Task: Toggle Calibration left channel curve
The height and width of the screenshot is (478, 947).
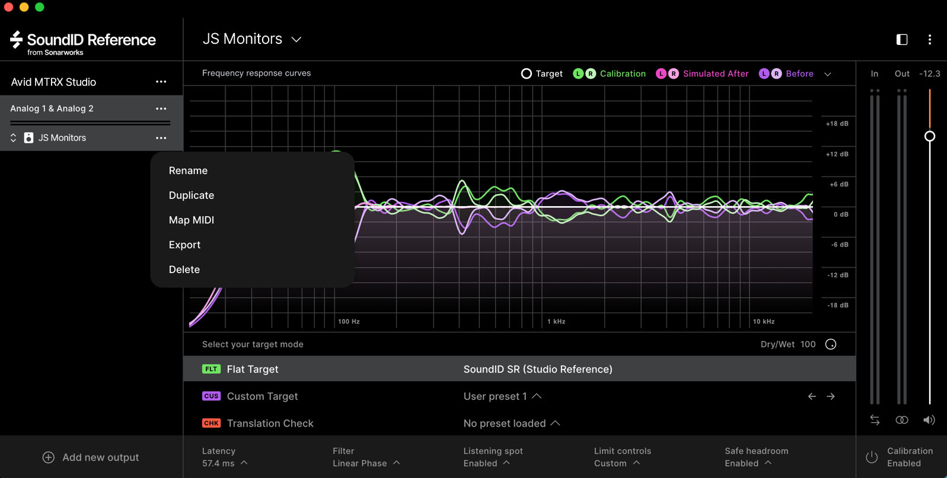Action: pos(578,73)
